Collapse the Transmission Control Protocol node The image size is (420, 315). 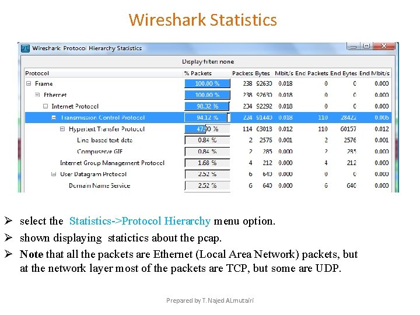click(54, 118)
